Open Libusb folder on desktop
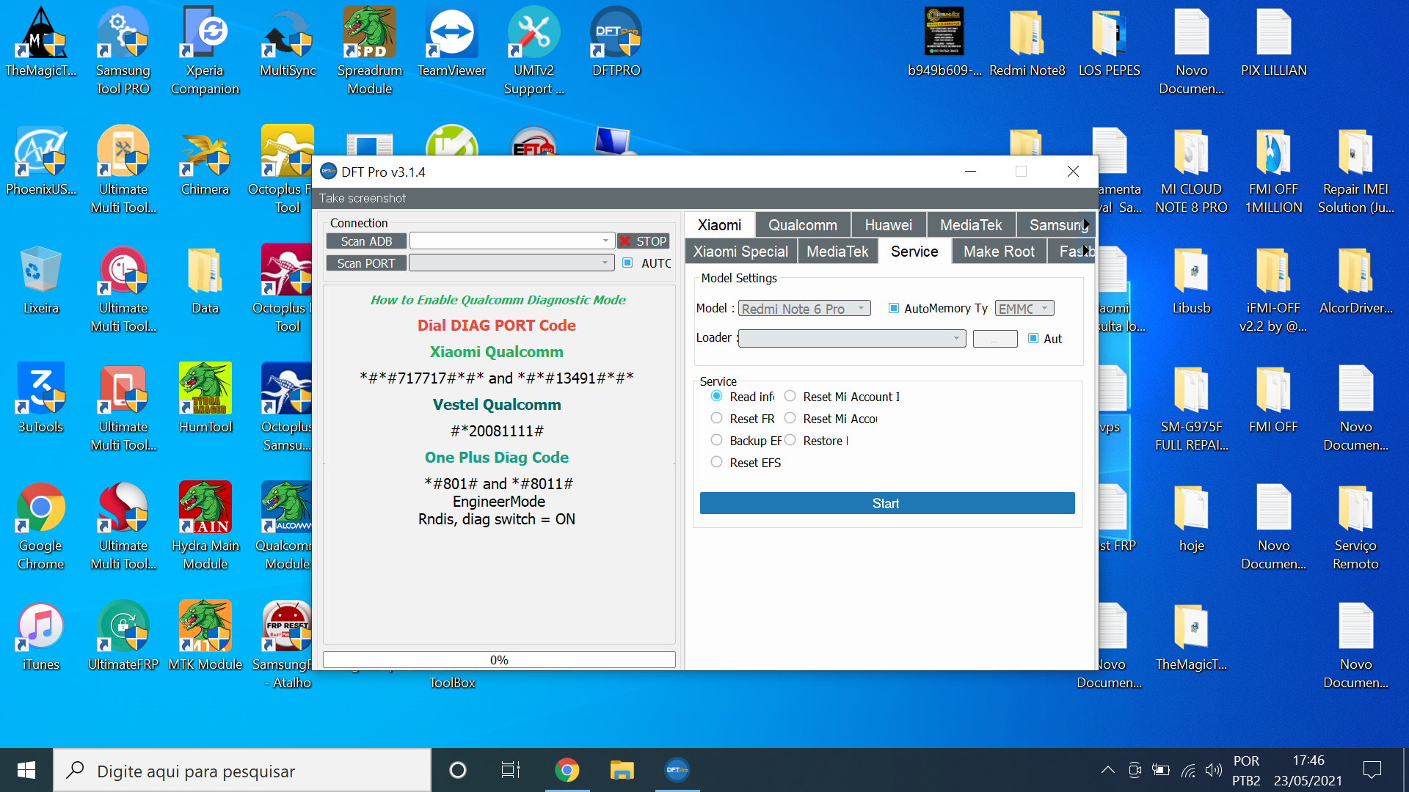1409x792 pixels. coord(1192,280)
